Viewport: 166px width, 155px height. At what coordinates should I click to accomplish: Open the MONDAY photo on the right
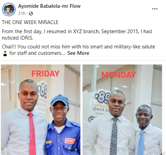click(122, 110)
